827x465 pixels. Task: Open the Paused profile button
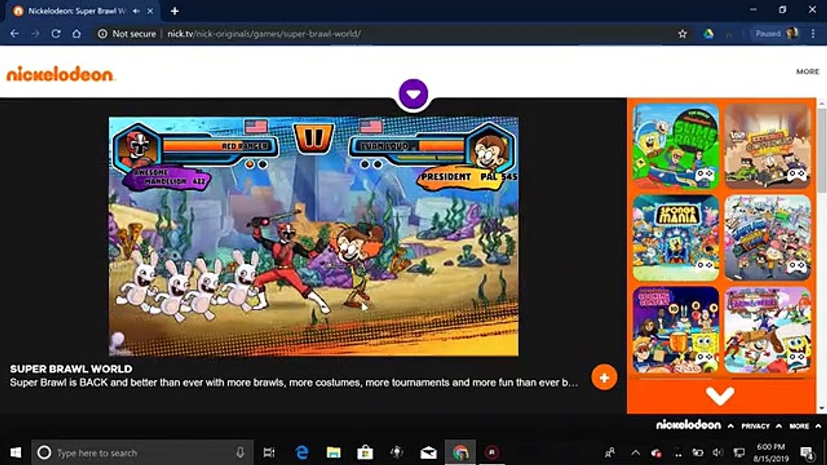tap(777, 34)
